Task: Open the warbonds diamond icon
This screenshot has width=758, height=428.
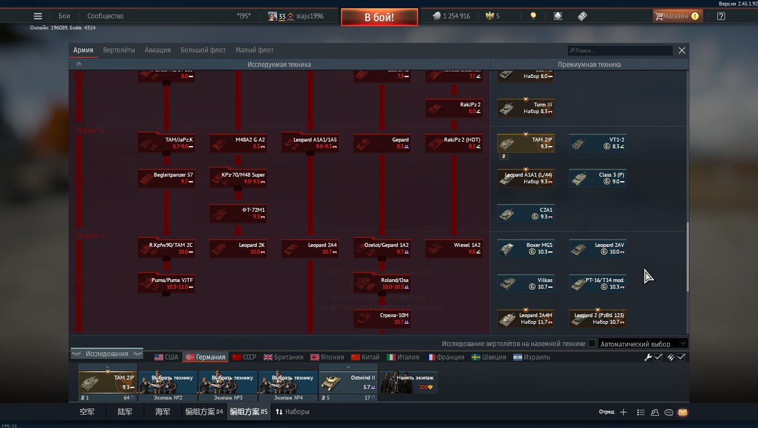Action: coord(558,16)
